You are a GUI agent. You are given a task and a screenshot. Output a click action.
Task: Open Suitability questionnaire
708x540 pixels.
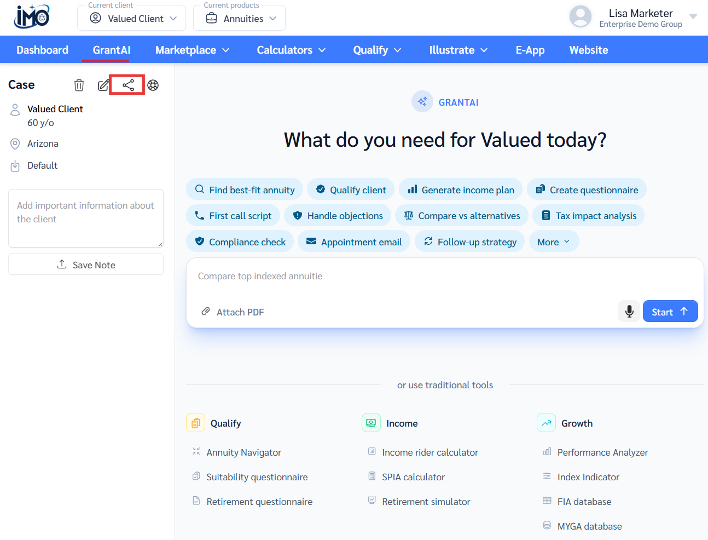(x=257, y=477)
